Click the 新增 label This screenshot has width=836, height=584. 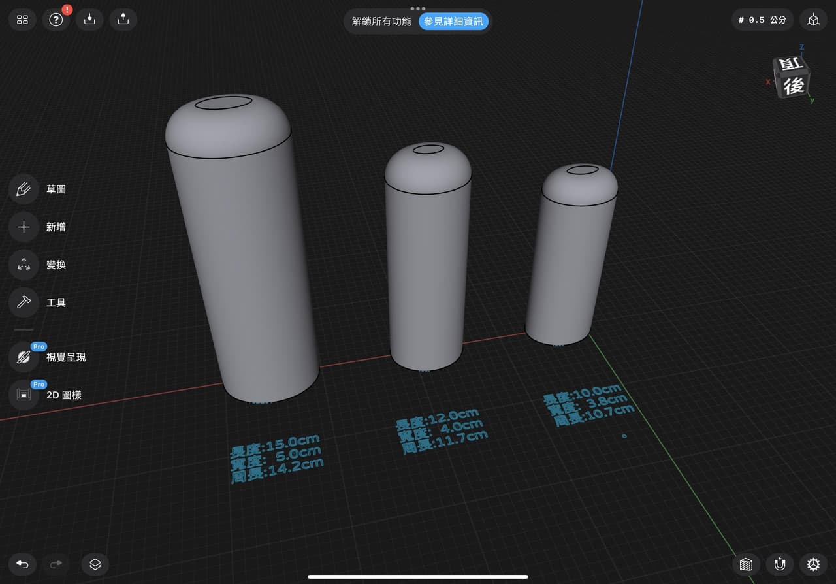pyautogui.click(x=56, y=227)
